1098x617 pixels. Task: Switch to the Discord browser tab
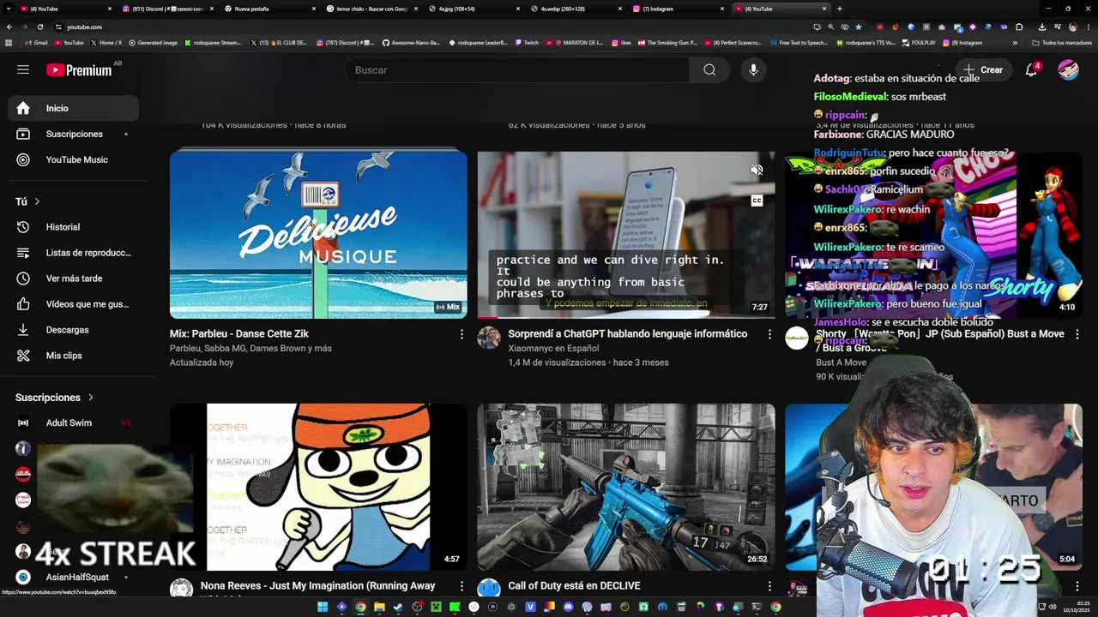167,9
